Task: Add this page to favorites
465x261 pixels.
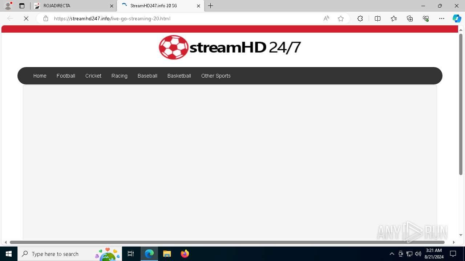Action: pyautogui.click(x=341, y=18)
